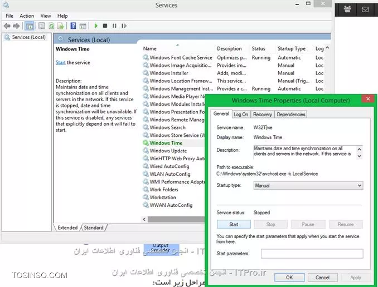Select the Windows Image Acquisitio... service row
The image size is (378, 287).
pos(233,65)
